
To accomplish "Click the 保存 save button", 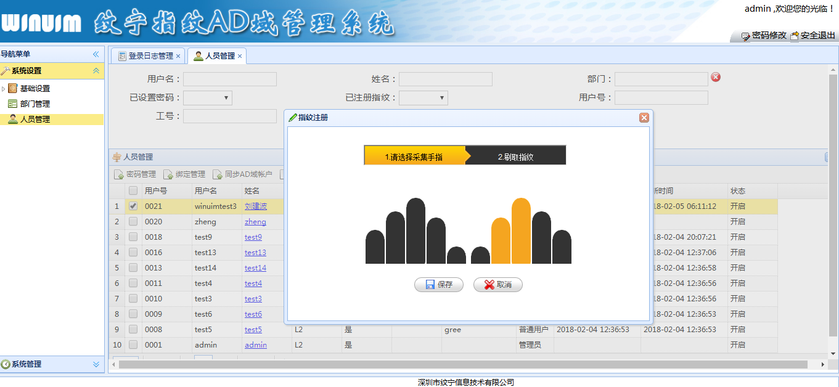I will [439, 285].
